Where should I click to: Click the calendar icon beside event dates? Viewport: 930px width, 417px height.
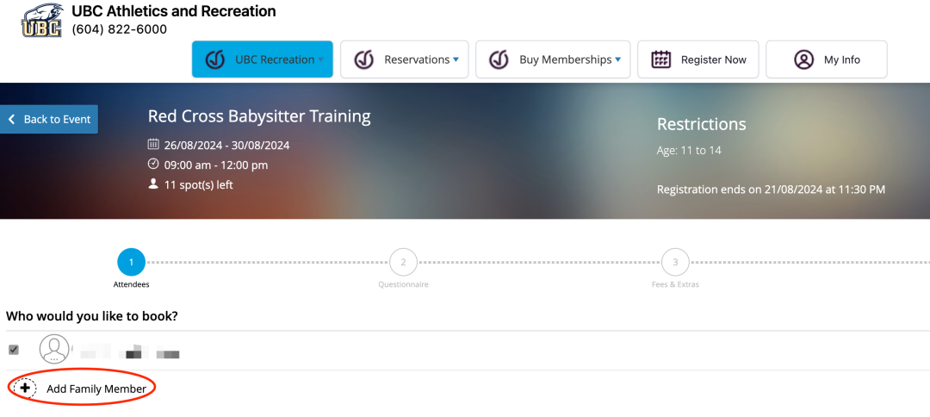(153, 144)
